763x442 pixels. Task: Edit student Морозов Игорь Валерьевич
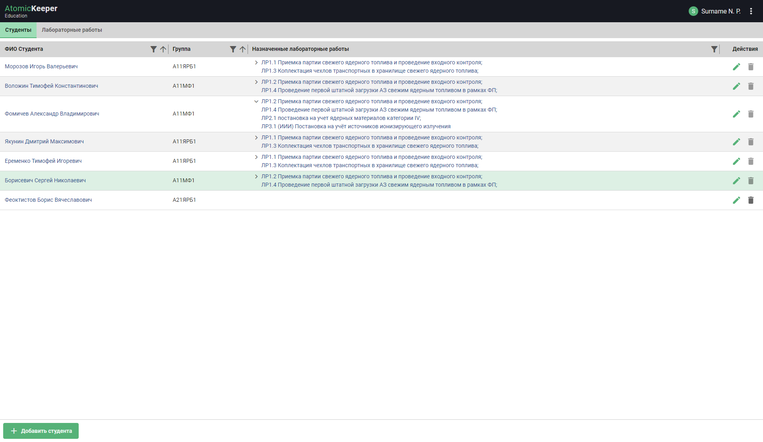click(736, 67)
